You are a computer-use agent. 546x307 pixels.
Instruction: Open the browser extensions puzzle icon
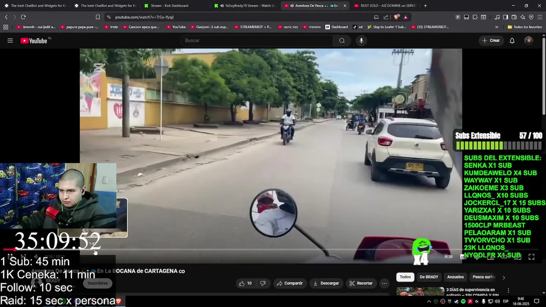coord(475,17)
